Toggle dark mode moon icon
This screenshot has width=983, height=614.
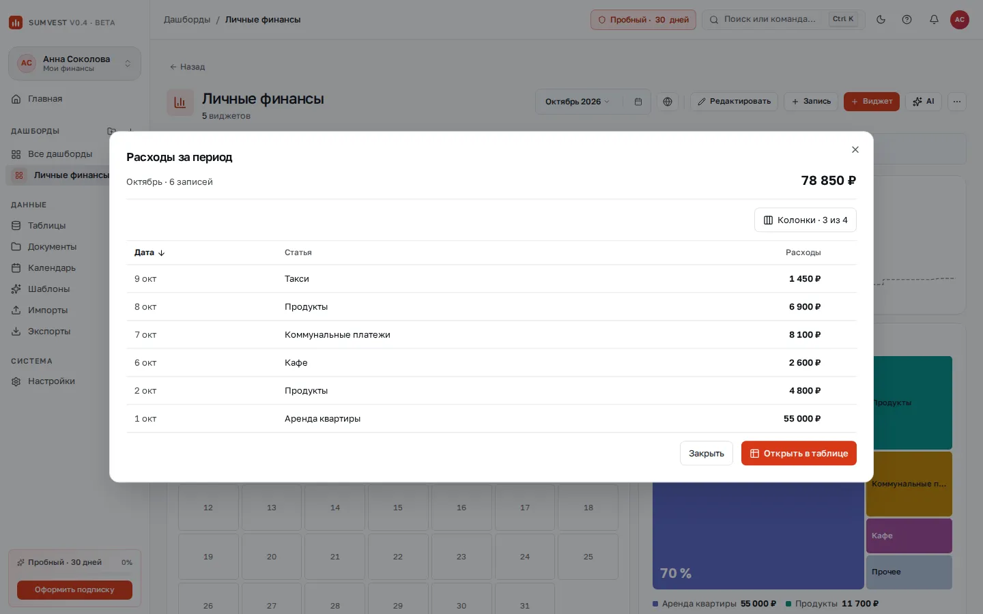pyautogui.click(x=881, y=20)
